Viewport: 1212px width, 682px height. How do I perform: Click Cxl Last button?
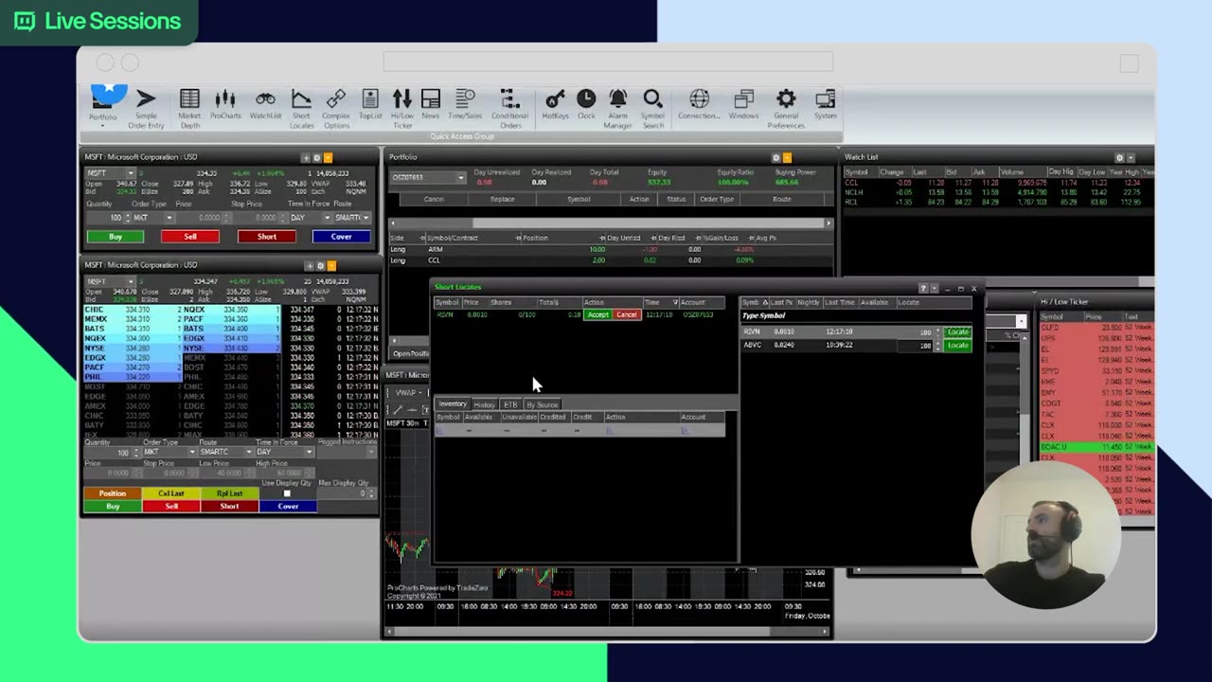pyautogui.click(x=171, y=494)
